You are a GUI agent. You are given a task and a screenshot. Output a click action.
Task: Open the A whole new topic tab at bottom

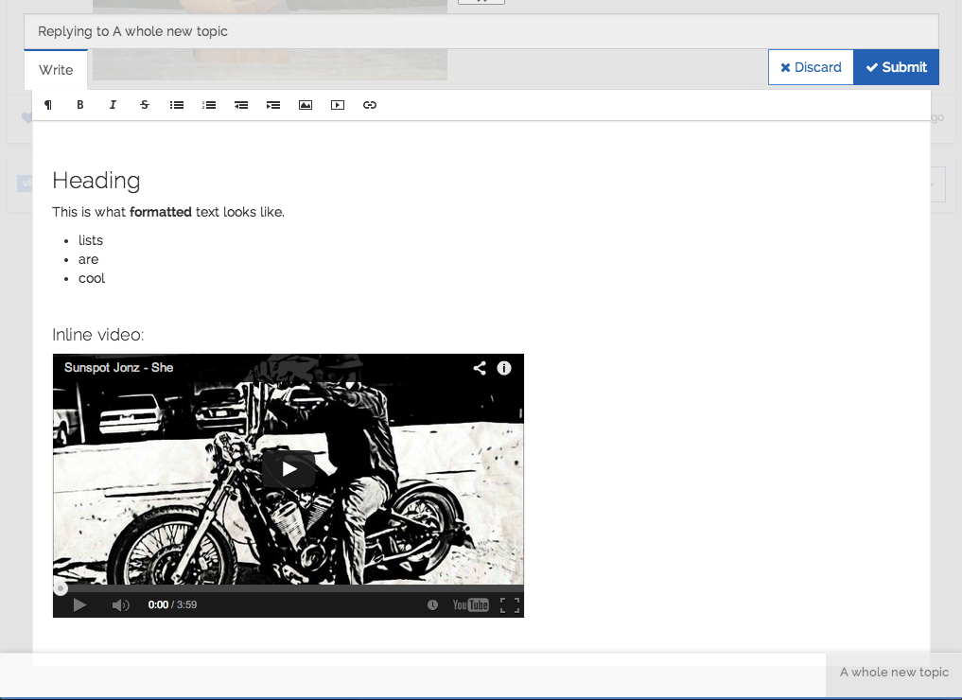tap(894, 673)
